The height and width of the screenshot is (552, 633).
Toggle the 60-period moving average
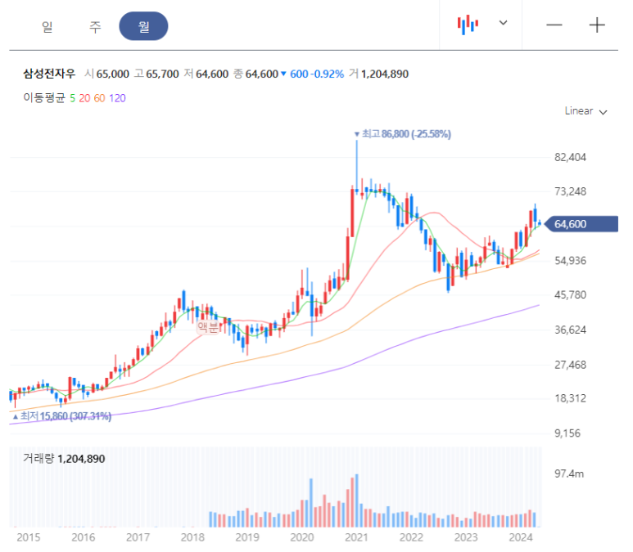(x=99, y=98)
